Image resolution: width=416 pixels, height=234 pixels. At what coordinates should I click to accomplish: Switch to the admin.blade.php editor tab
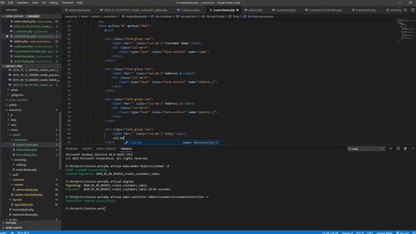[79, 10]
